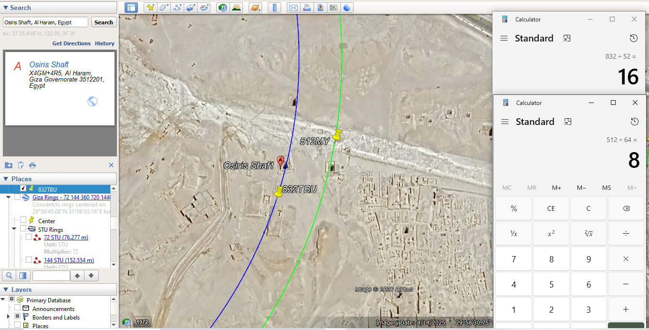Check the STU Rings folder checkbox
Screen dimensions: 649x330
23,229
